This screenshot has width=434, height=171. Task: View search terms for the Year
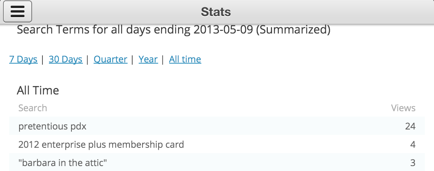pyautogui.click(x=148, y=59)
